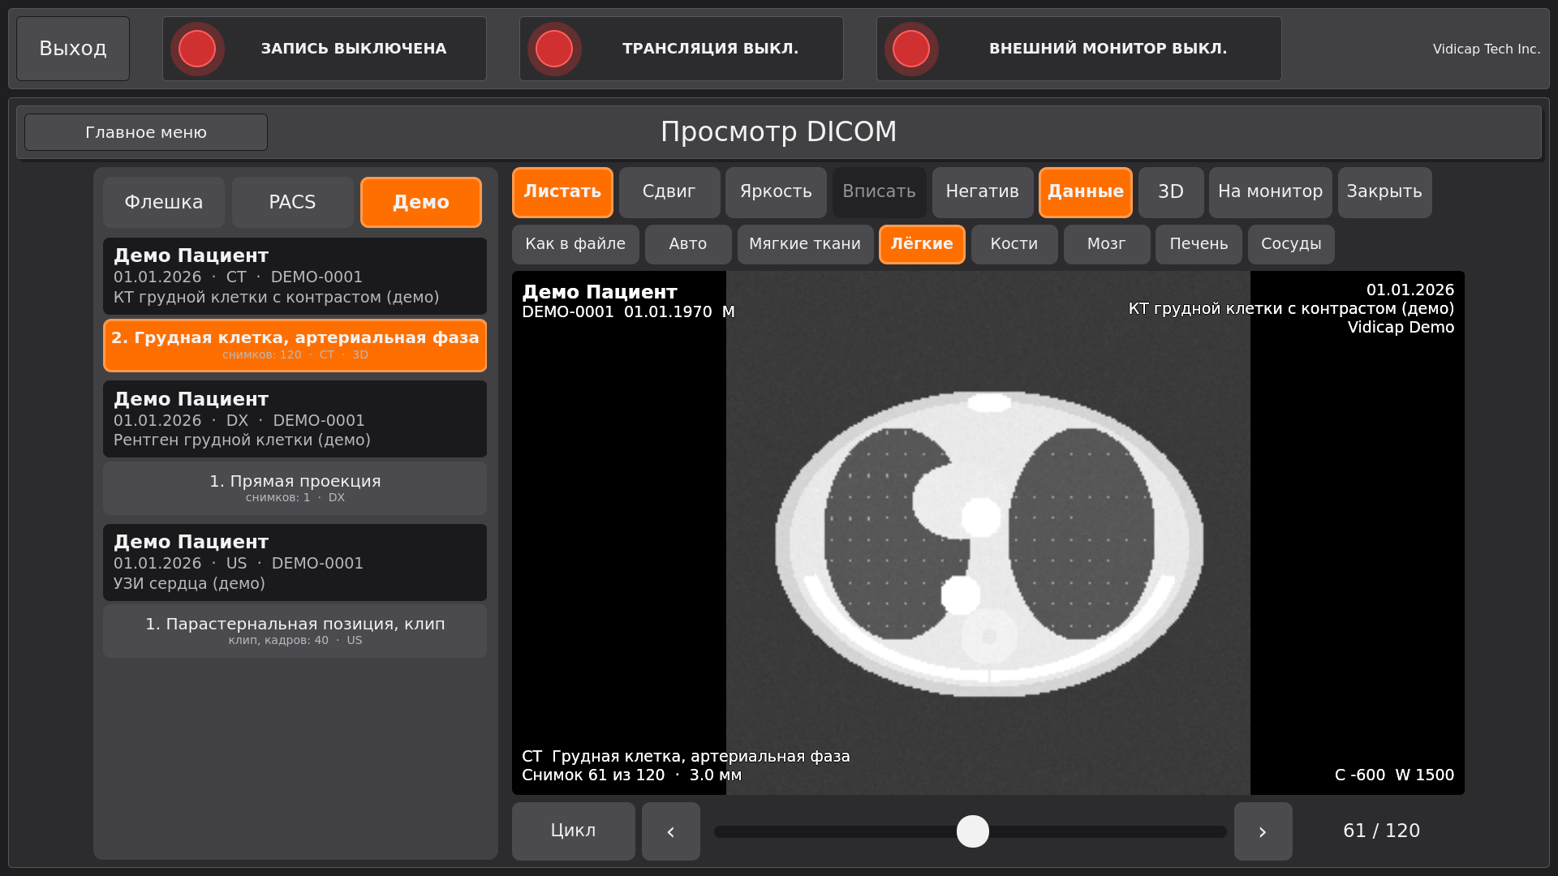Activate the Сдвиг pan mode
The width and height of the screenshot is (1558, 876).
669,192
